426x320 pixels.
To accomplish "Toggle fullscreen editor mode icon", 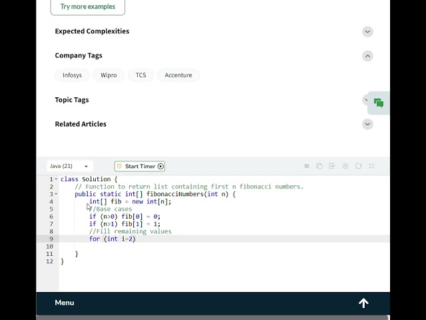I will 371,166.
